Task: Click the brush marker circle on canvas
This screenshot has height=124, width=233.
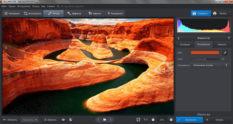Action: coord(6,48)
